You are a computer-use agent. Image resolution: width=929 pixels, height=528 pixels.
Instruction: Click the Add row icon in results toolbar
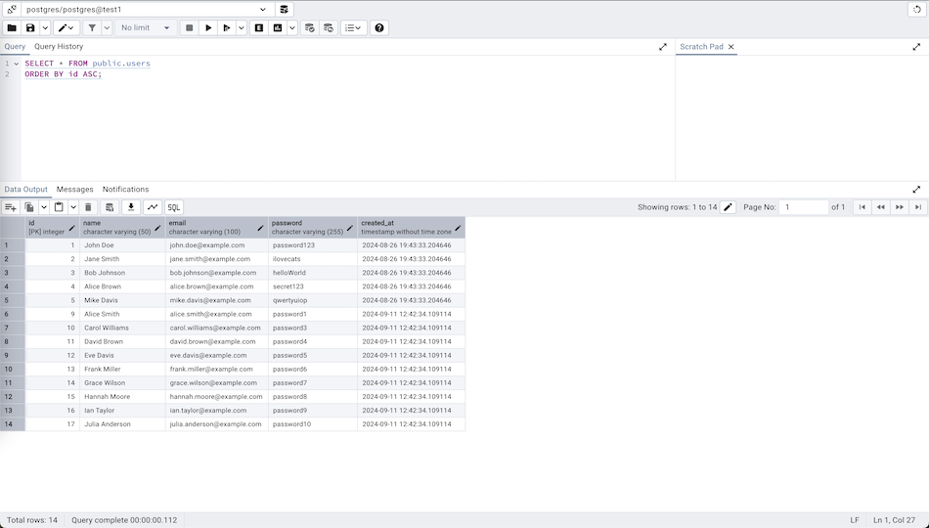[11, 207]
